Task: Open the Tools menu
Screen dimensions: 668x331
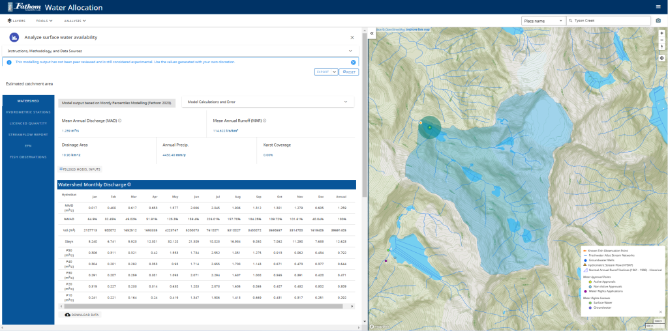Action: [44, 21]
